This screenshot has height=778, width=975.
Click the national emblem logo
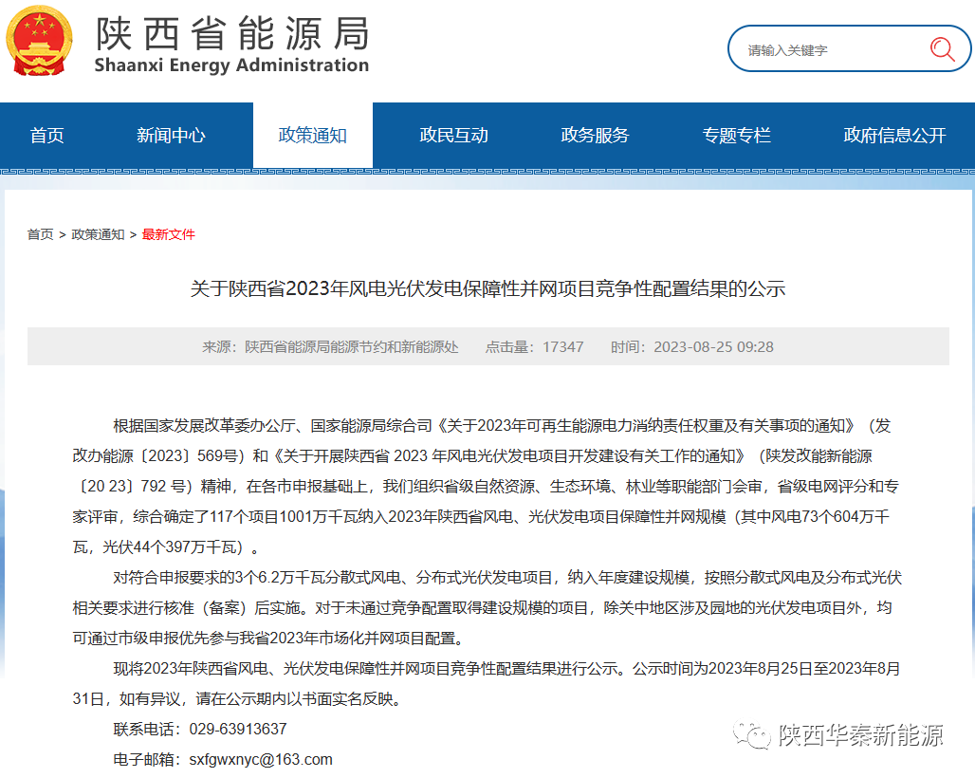point(39,41)
